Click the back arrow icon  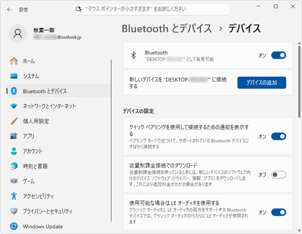point(9,10)
